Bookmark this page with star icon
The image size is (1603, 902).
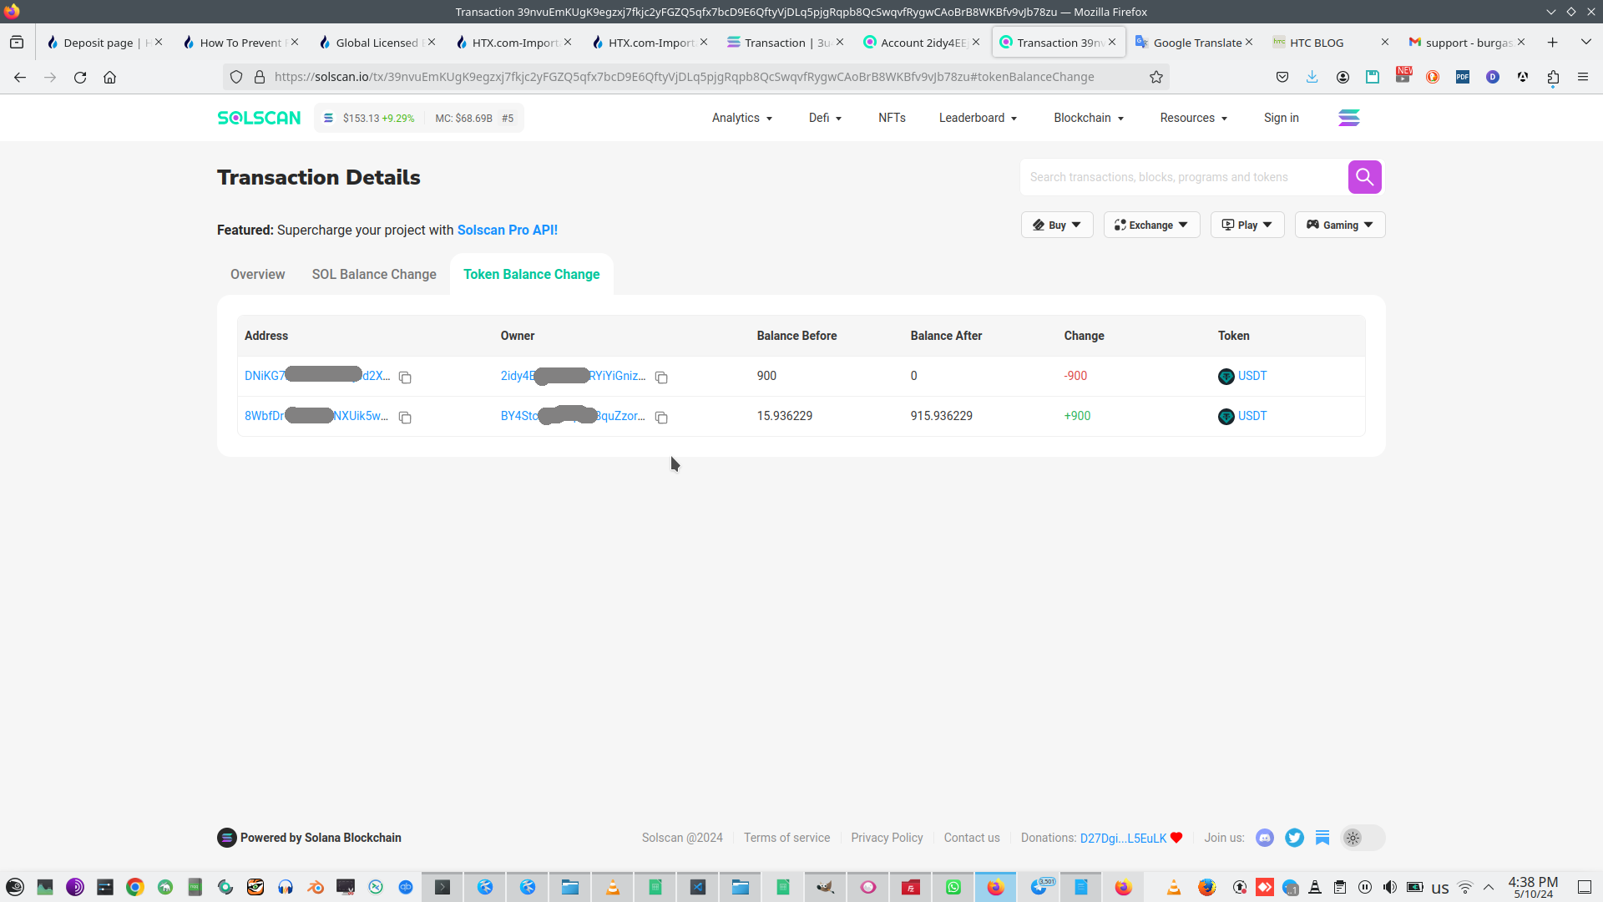tap(1156, 77)
